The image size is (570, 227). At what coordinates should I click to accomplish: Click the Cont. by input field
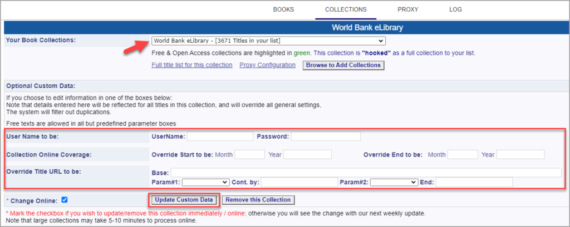point(299,182)
